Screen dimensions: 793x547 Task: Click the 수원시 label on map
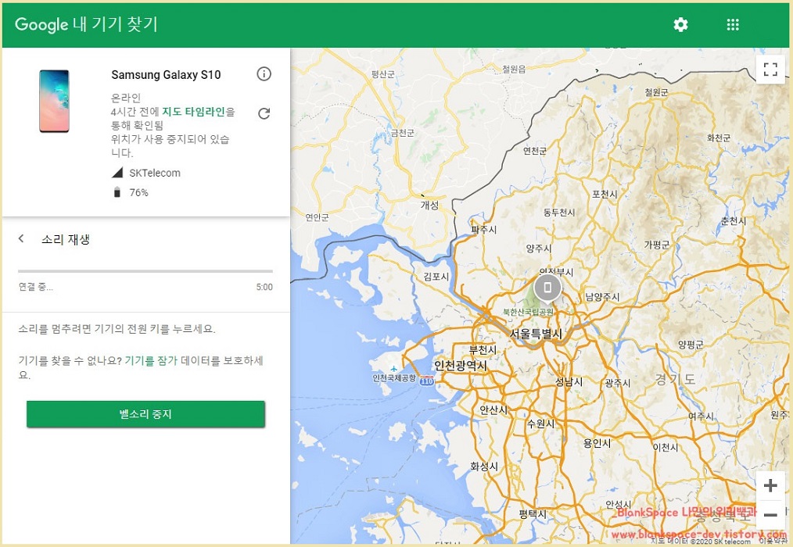point(541,424)
